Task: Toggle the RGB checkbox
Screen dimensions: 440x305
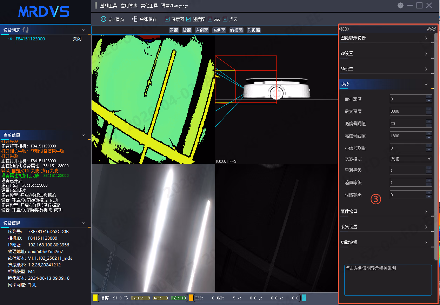Action: (210, 19)
